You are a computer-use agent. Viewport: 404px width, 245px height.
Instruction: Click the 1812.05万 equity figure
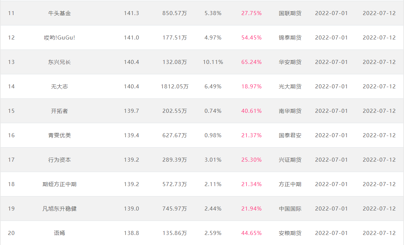(174, 87)
